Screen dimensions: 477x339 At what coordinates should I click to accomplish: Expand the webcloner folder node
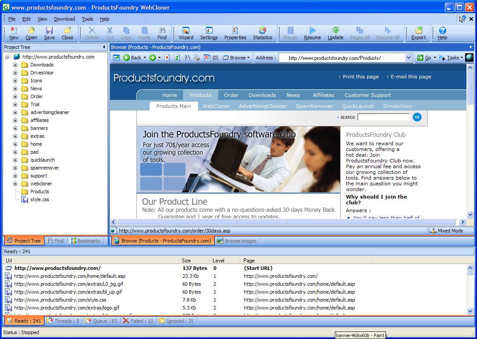[15, 184]
